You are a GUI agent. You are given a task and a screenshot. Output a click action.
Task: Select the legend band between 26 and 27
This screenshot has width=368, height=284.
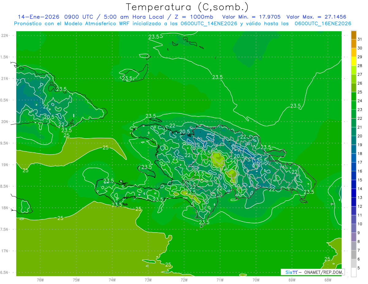point(354,79)
